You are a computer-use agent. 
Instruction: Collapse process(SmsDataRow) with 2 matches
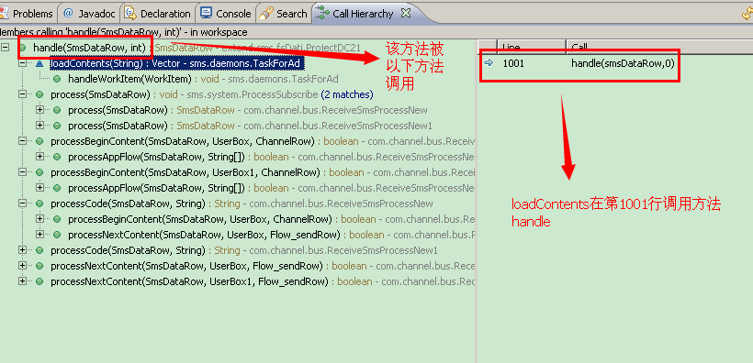click(x=22, y=94)
